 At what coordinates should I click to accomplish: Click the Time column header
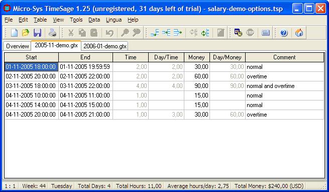131,57
